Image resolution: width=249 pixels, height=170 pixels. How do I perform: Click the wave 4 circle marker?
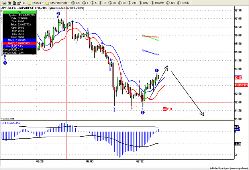coord(157,70)
